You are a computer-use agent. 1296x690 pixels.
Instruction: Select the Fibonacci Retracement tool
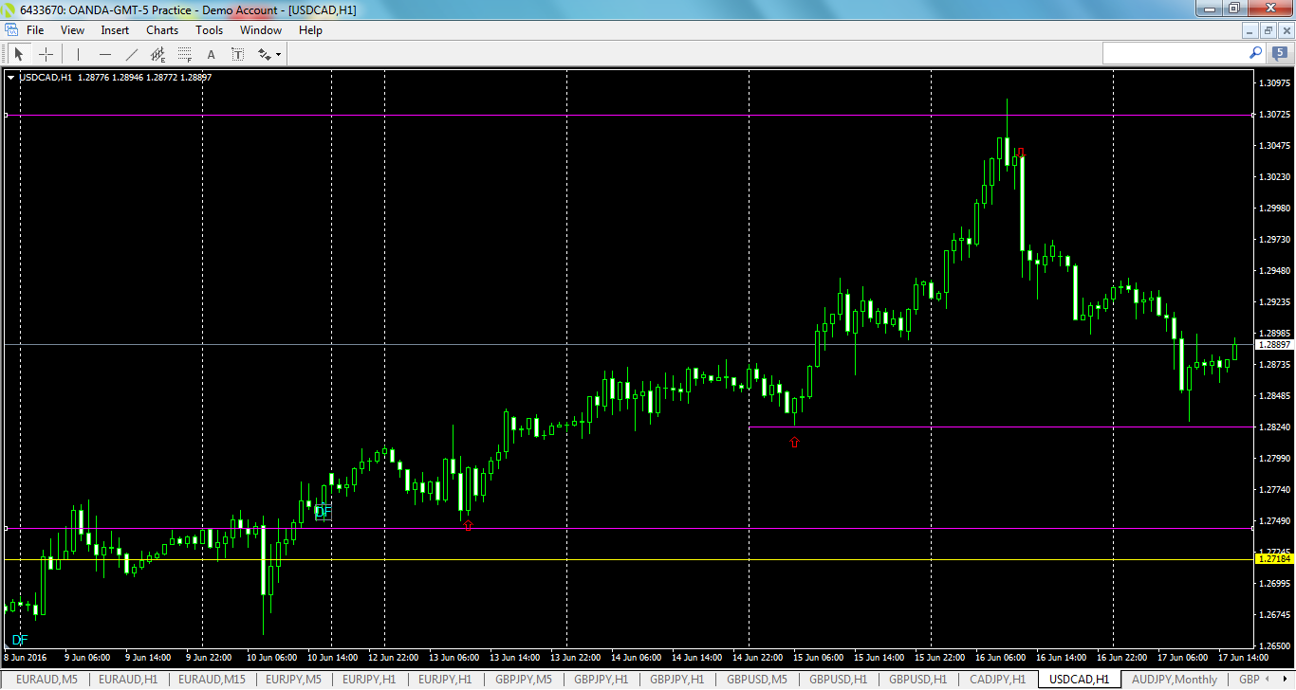186,54
